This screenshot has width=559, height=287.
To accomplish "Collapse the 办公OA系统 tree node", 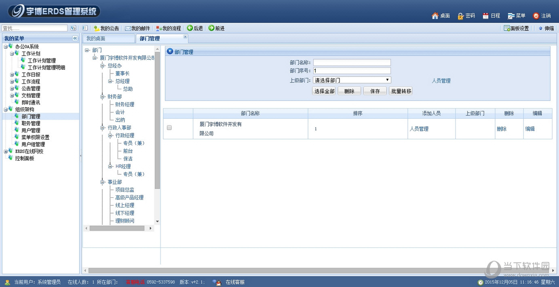I will pyautogui.click(x=6, y=47).
